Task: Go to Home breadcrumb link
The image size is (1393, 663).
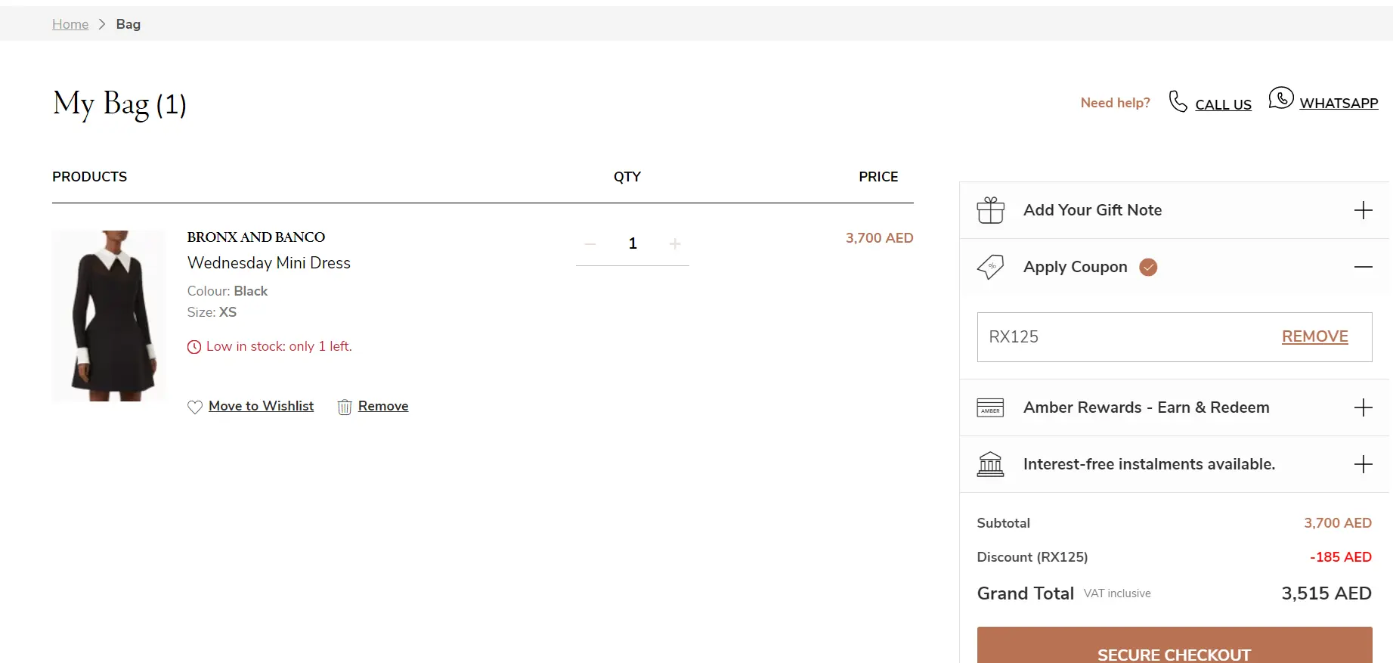Action: tap(70, 24)
